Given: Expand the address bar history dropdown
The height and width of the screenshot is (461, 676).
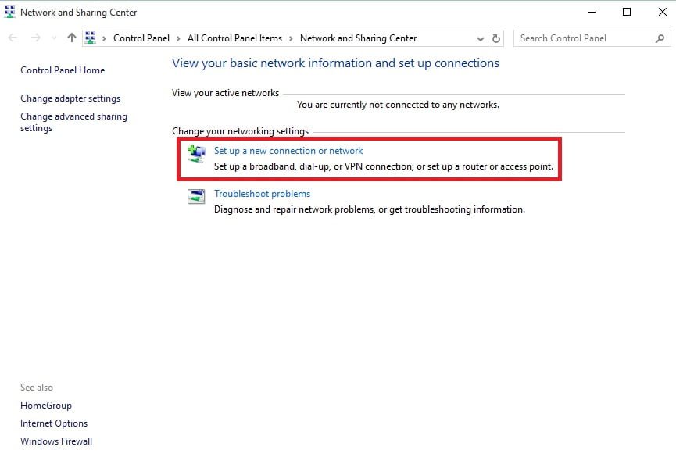Looking at the screenshot, I should point(480,38).
